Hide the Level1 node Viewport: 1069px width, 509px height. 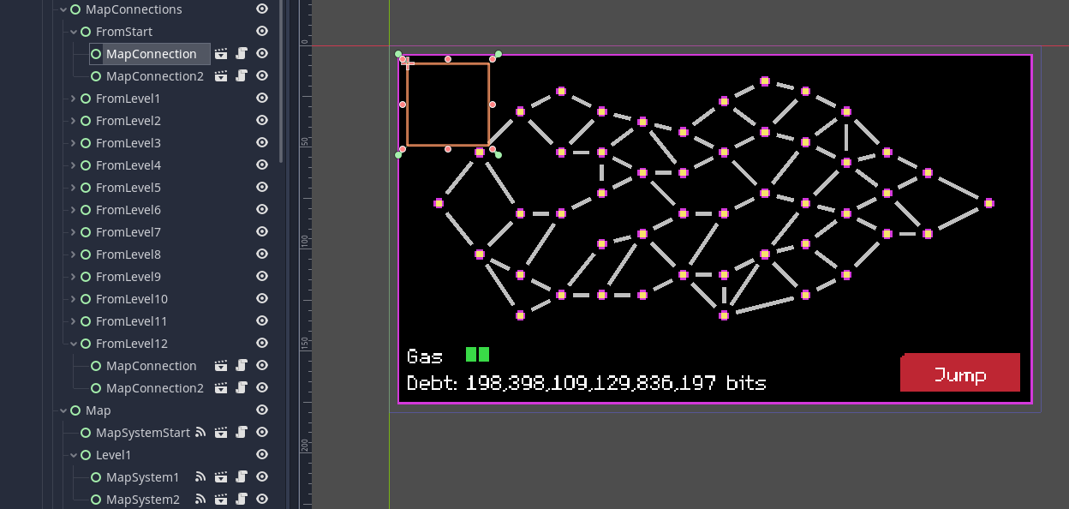click(262, 455)
